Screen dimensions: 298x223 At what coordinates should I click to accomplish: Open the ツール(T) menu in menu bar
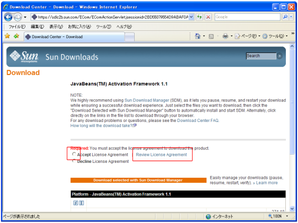tap(104, 26)
